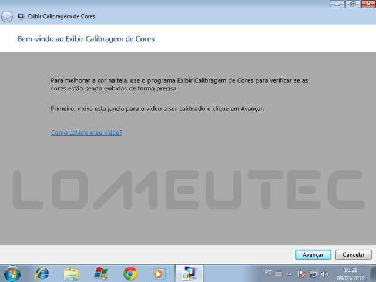Open the 'Como calibro meu vídeo?' link
376x282 pixels.
(x=86, y=132)
